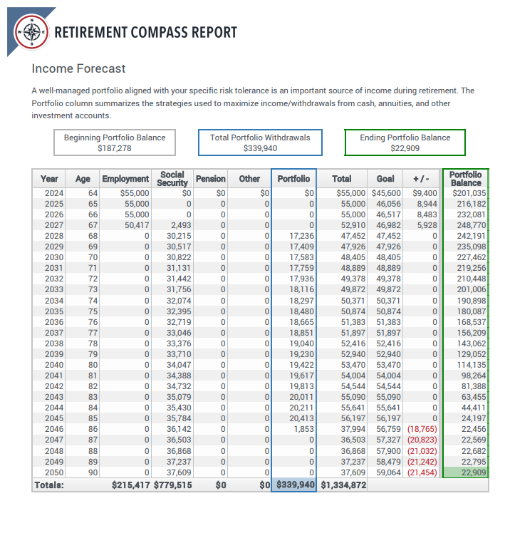Click the Pension column header

pyautogui.click(x=210, y=179)
